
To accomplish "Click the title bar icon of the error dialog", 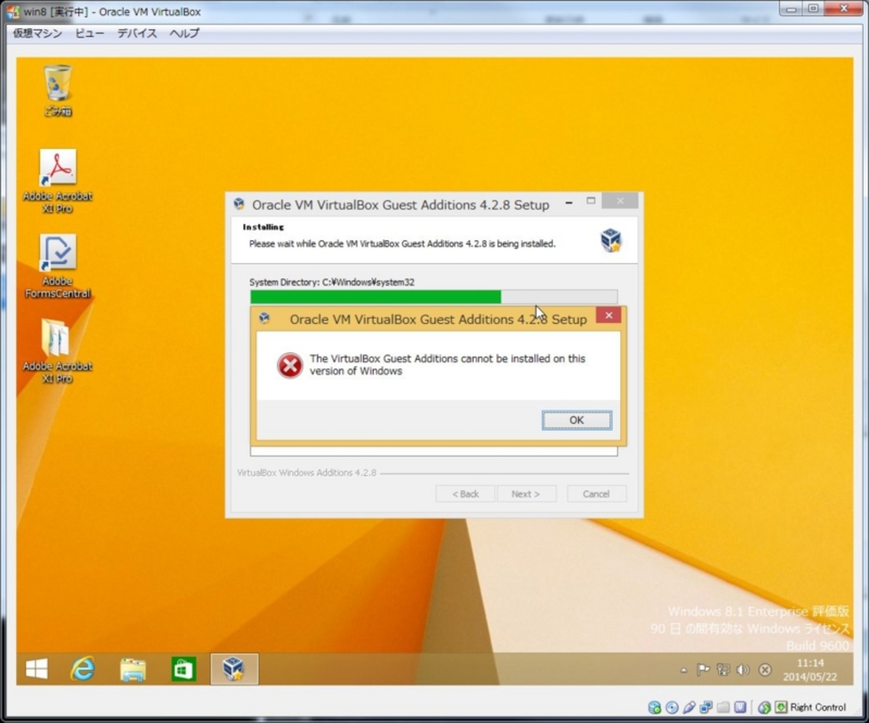I will pyautogui.click(x=265, y=318).
